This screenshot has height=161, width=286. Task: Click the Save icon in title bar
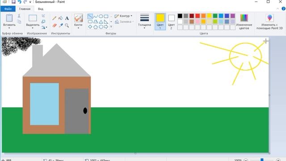(13, 2)
